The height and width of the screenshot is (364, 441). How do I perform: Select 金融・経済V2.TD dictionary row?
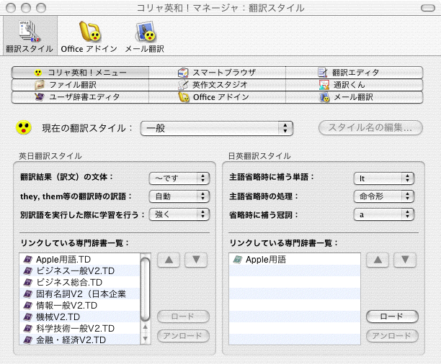(x=79, y=340)
